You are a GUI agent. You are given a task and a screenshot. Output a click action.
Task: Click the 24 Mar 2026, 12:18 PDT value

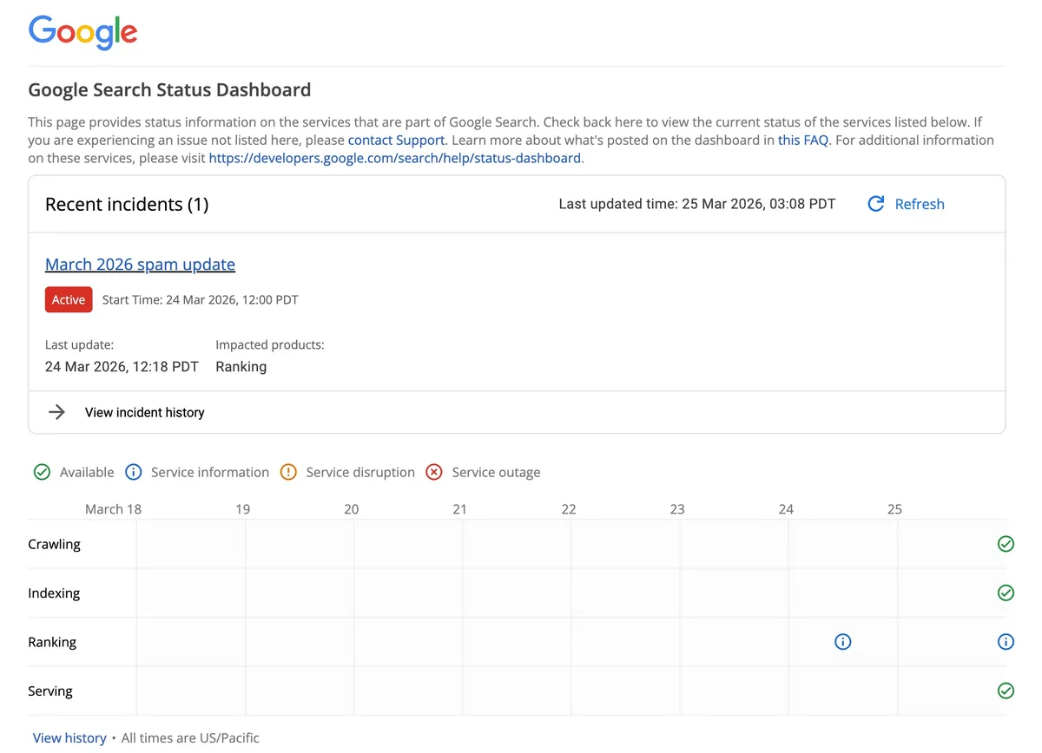point(122,366)
